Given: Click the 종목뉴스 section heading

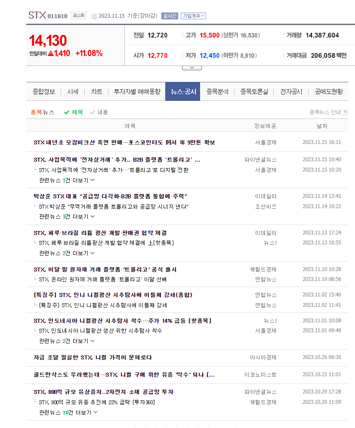Looking at the screenshot, I should (x=42, y=112).
